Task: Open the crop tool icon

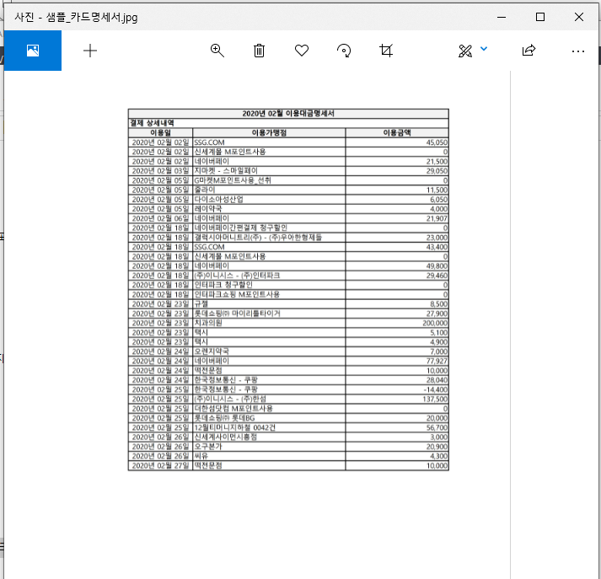Action: click(x=386, y=51)
